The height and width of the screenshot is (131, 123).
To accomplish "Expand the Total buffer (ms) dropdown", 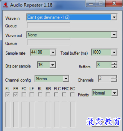I will coord(114,52).
